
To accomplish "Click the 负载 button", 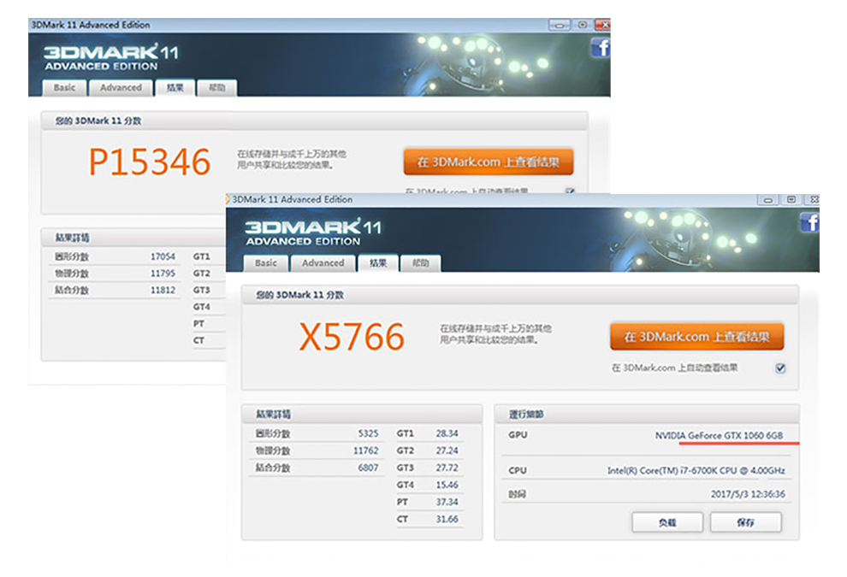I will pos(667,522).
